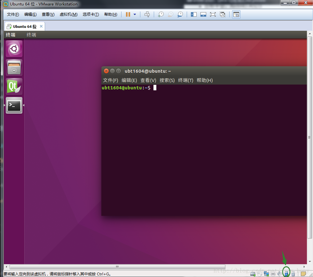313x277 pixels.
Task: Open the 虚拟机(M) menu
Action: coord(68,14)
